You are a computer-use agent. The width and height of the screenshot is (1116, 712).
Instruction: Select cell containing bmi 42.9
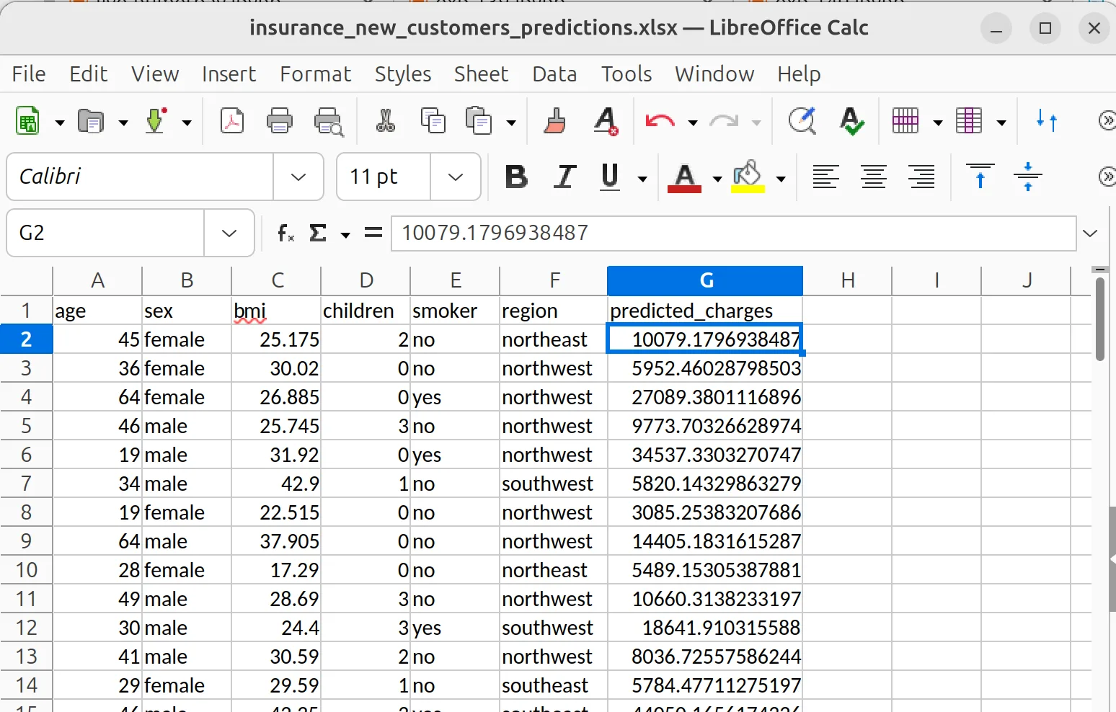[276, 484]
